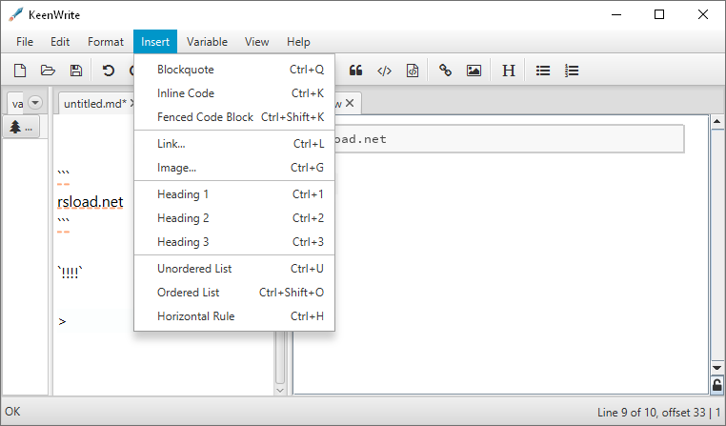726x426 pixels.
Task: Switch to the untitled.md editor tab
Action: pyautogui.click(x=95, y=104)
